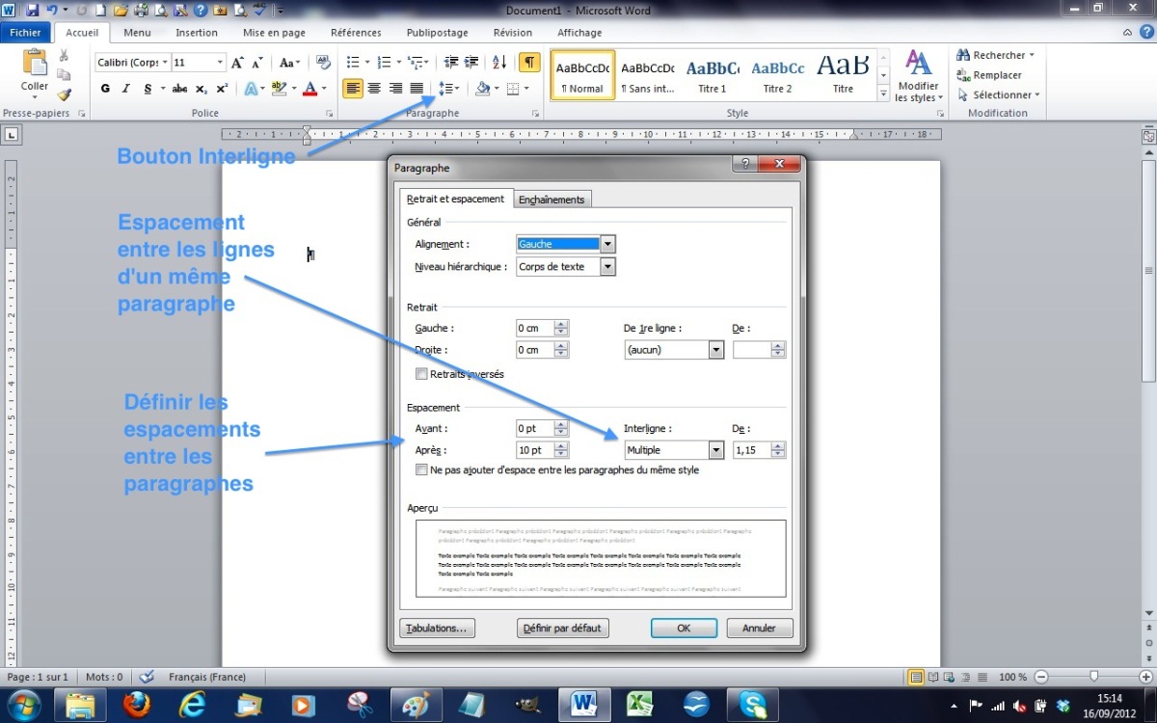Apply subscript formatting
1157x723 pixels.
point(202,89)
